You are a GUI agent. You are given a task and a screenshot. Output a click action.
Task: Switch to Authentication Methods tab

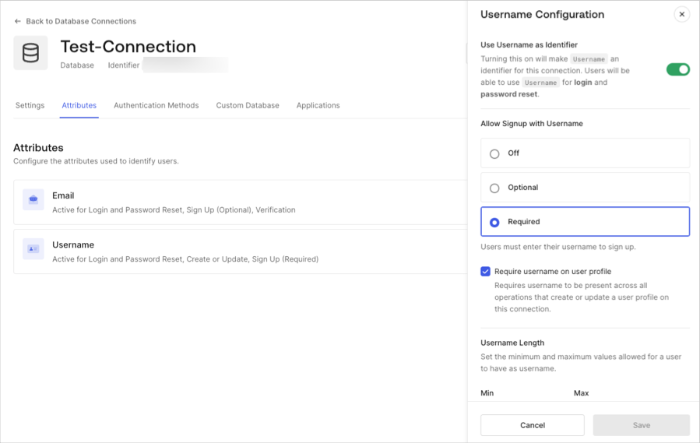pos(157,105)
